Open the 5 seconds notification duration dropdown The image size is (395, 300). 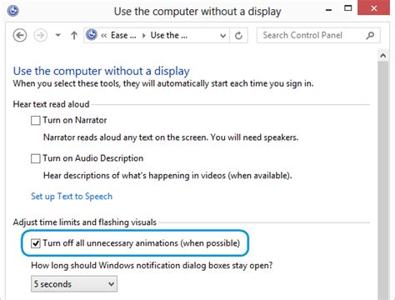[74, 284]
